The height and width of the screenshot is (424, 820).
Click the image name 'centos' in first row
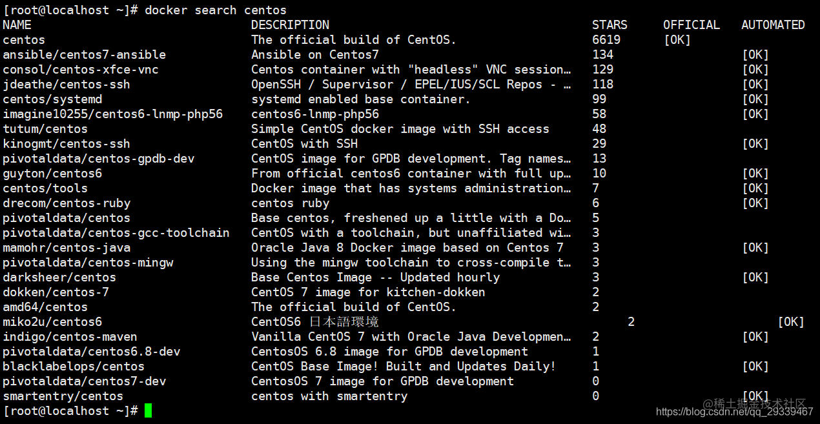coord(24,40)
